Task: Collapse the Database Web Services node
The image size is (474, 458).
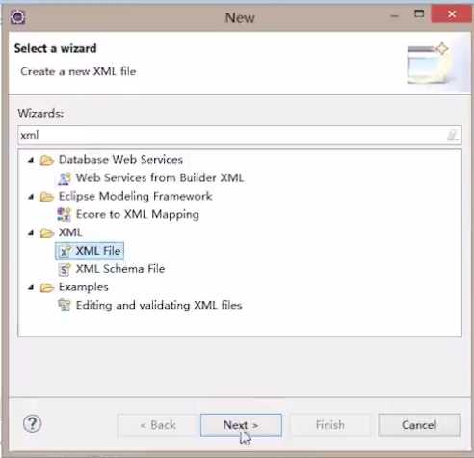Action: [31, 160]
